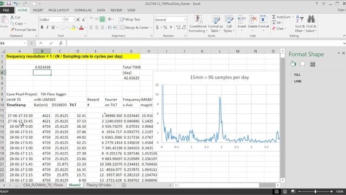Open the FILE tab
The height and width of the screenshot is (195, 346).
(x=6, y=10)
